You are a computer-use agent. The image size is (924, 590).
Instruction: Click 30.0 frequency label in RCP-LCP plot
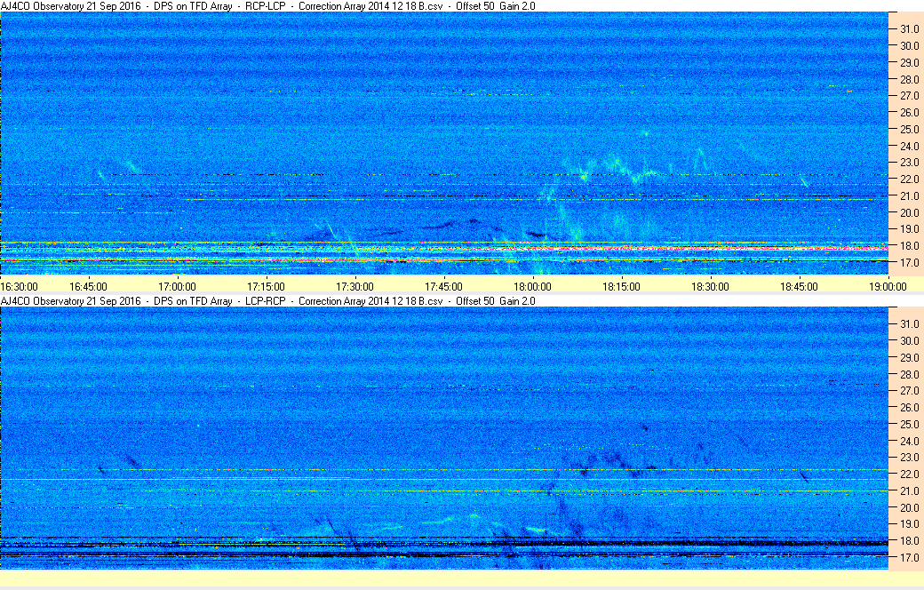[909, 45]
